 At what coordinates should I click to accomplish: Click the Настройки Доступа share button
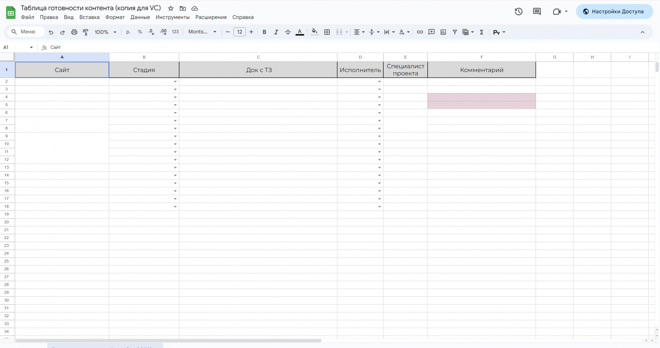pos(614,12)
